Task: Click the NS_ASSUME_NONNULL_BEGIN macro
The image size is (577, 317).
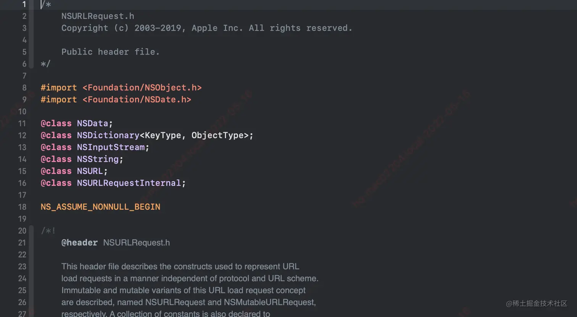Action: (x=100, y=207)
